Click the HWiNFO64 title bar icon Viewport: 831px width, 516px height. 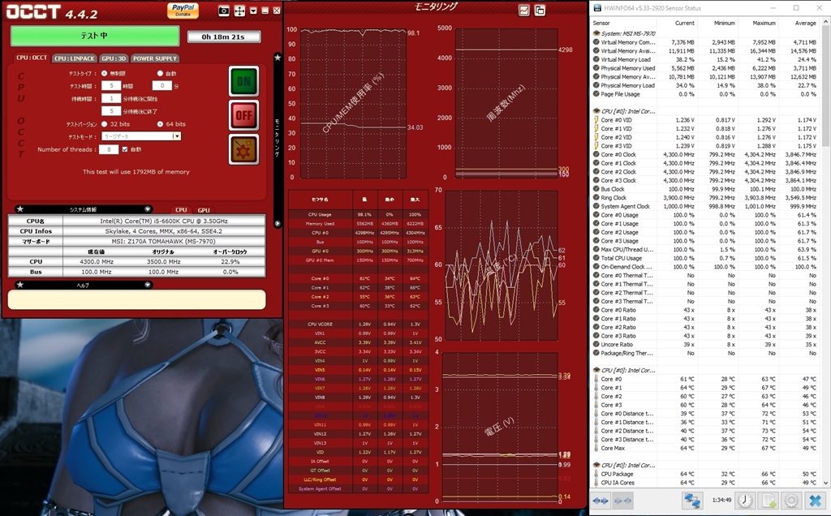pyautogui.click(x=597, y=8)
